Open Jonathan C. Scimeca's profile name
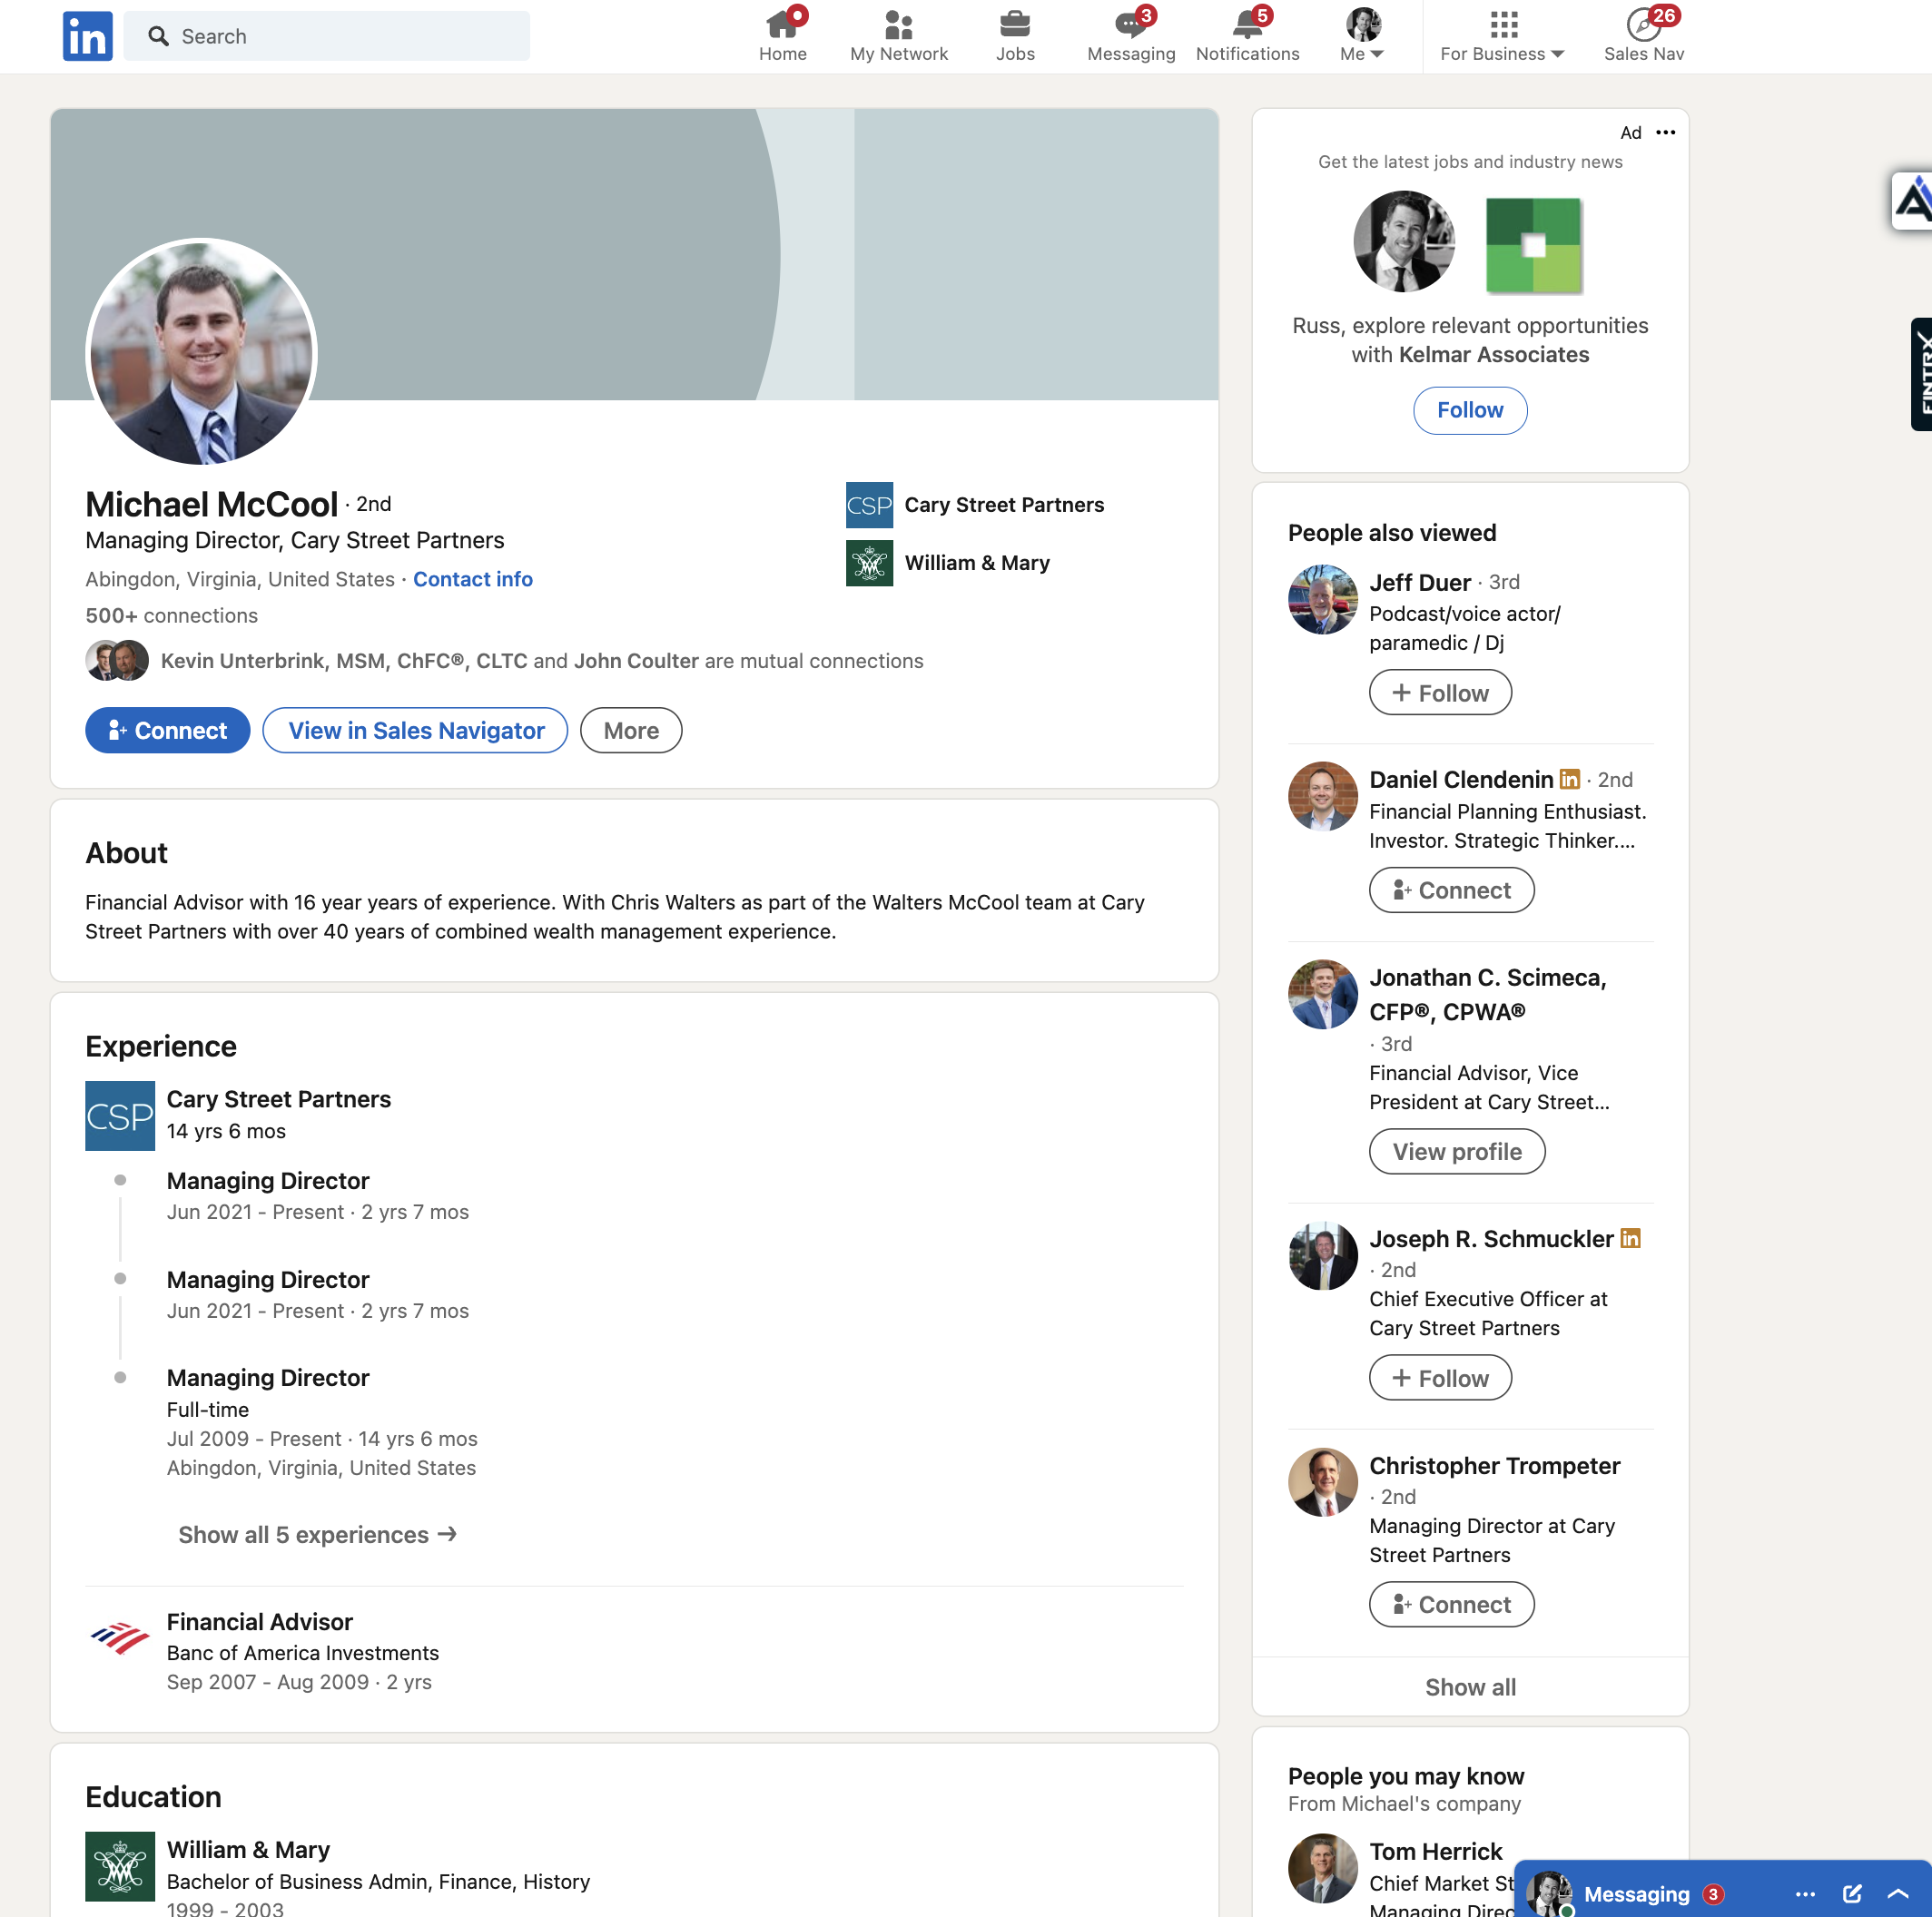 pyautogui.click(x=1487, y=994)
